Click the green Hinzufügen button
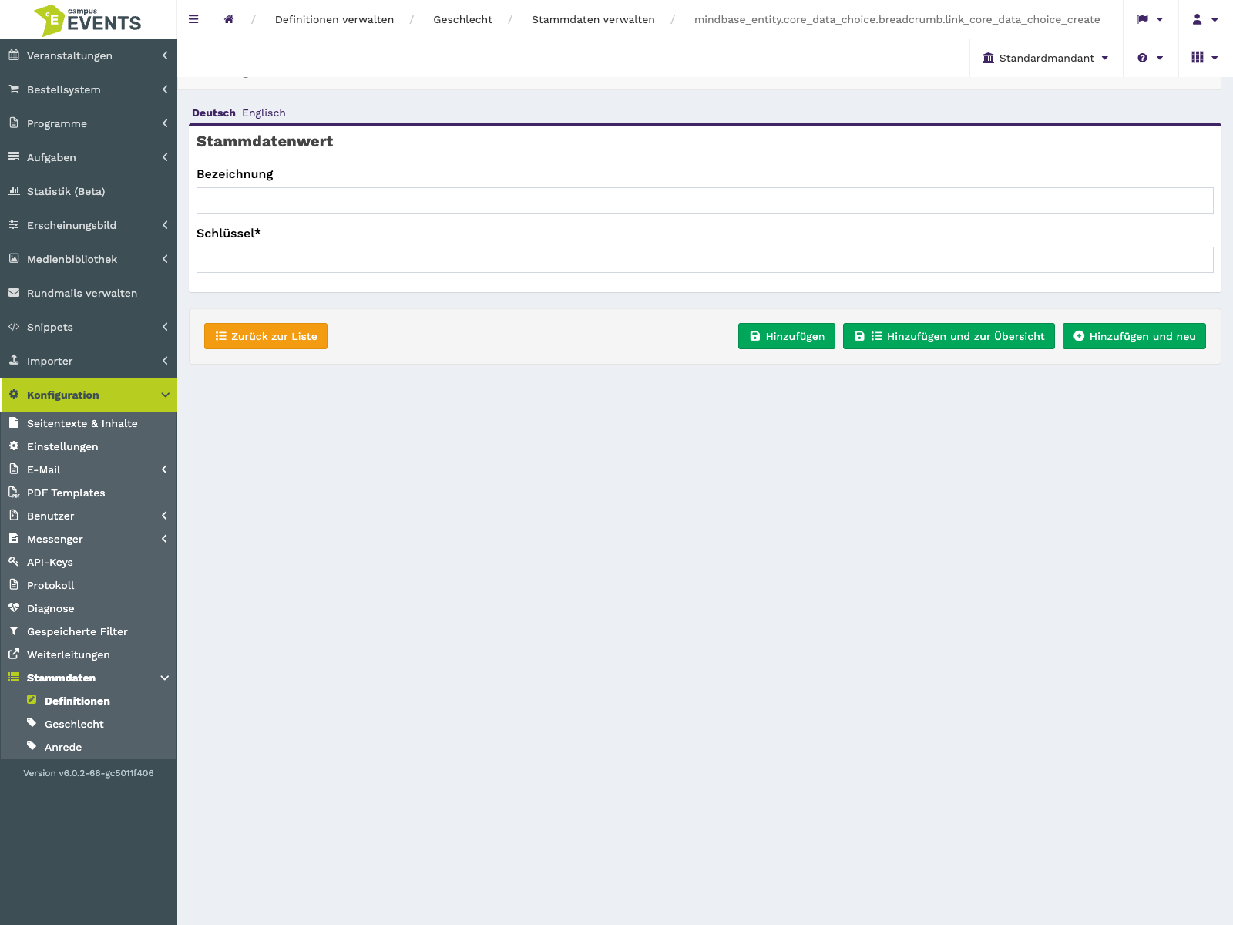Screen dimensions: 1233x925 (x=787, y=336)
